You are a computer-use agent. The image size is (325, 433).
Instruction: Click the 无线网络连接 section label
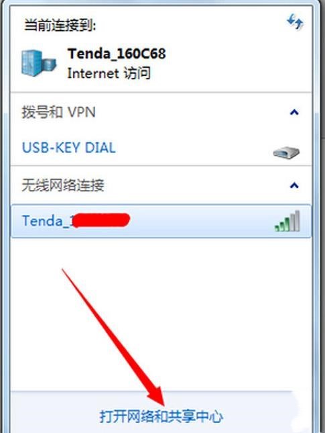[63, 185]
